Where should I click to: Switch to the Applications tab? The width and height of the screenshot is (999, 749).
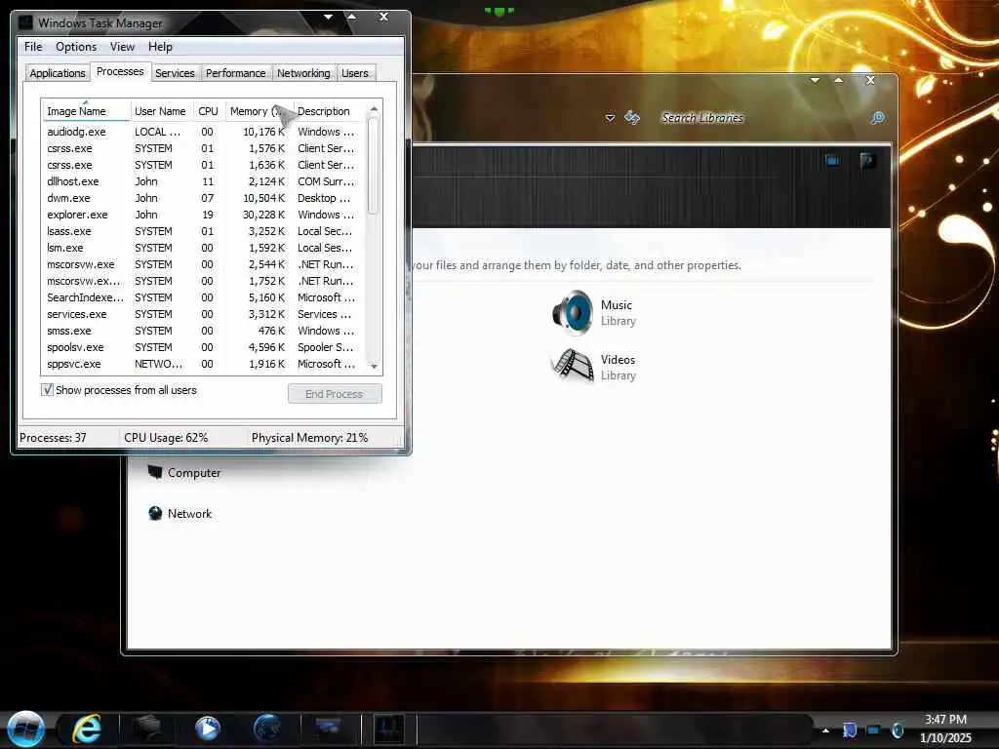[58, 73]
